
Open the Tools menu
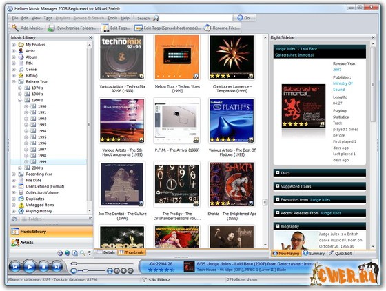pos(112,18)
